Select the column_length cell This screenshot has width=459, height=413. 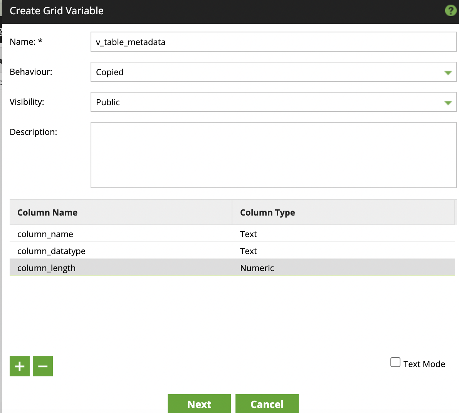[121, 268]
